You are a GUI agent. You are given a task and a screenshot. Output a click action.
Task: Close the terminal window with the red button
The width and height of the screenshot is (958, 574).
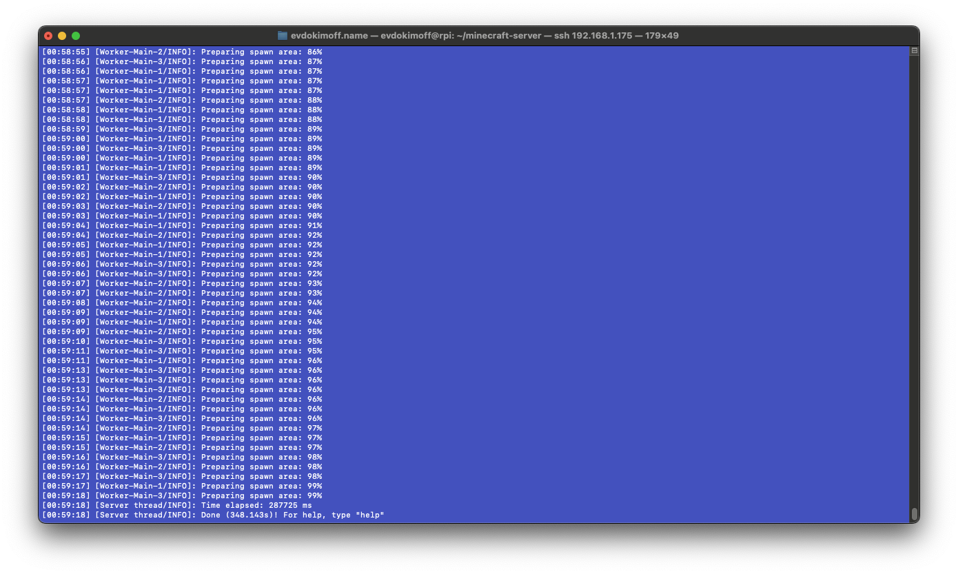[48, 36]
